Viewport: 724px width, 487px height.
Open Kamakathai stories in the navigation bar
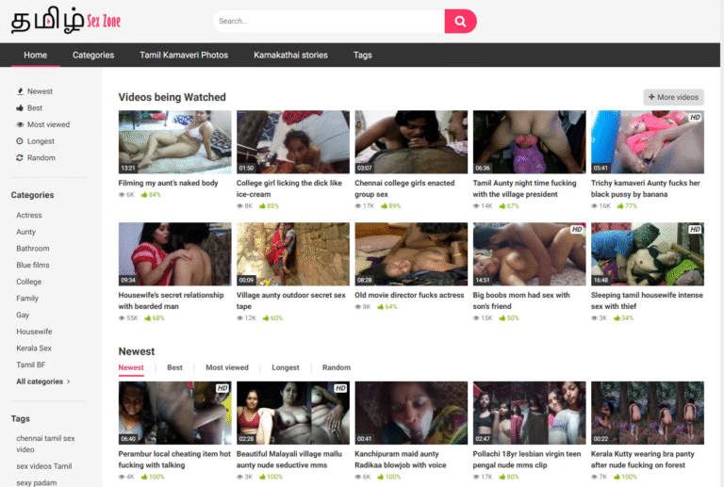pyautogui.click(x=290, y=55)
